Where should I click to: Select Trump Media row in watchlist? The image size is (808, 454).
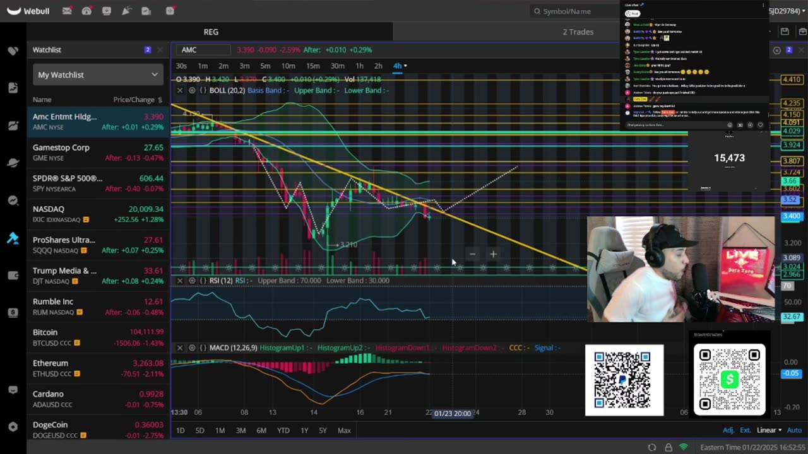pyautogui.click(x=98, y=276)
